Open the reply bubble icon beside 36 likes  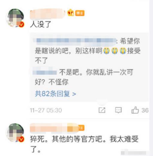[x=118, y=110]
